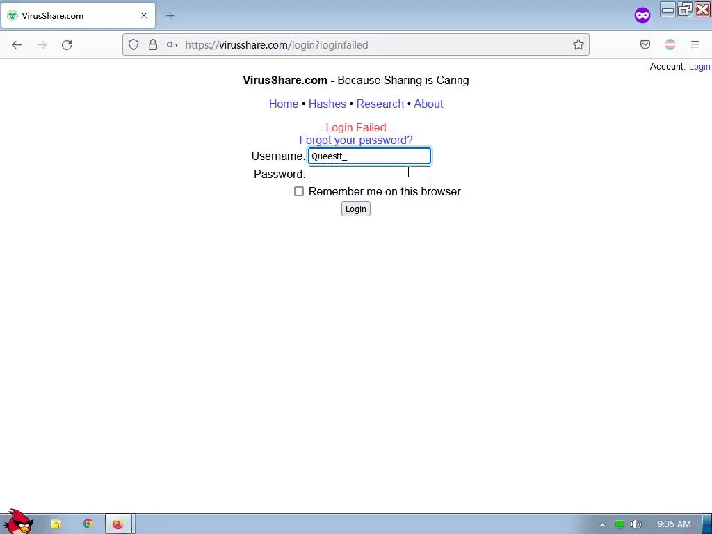712x534 pixels.
Task: Reload the page with the refresh icon
Action: point(67,45)
